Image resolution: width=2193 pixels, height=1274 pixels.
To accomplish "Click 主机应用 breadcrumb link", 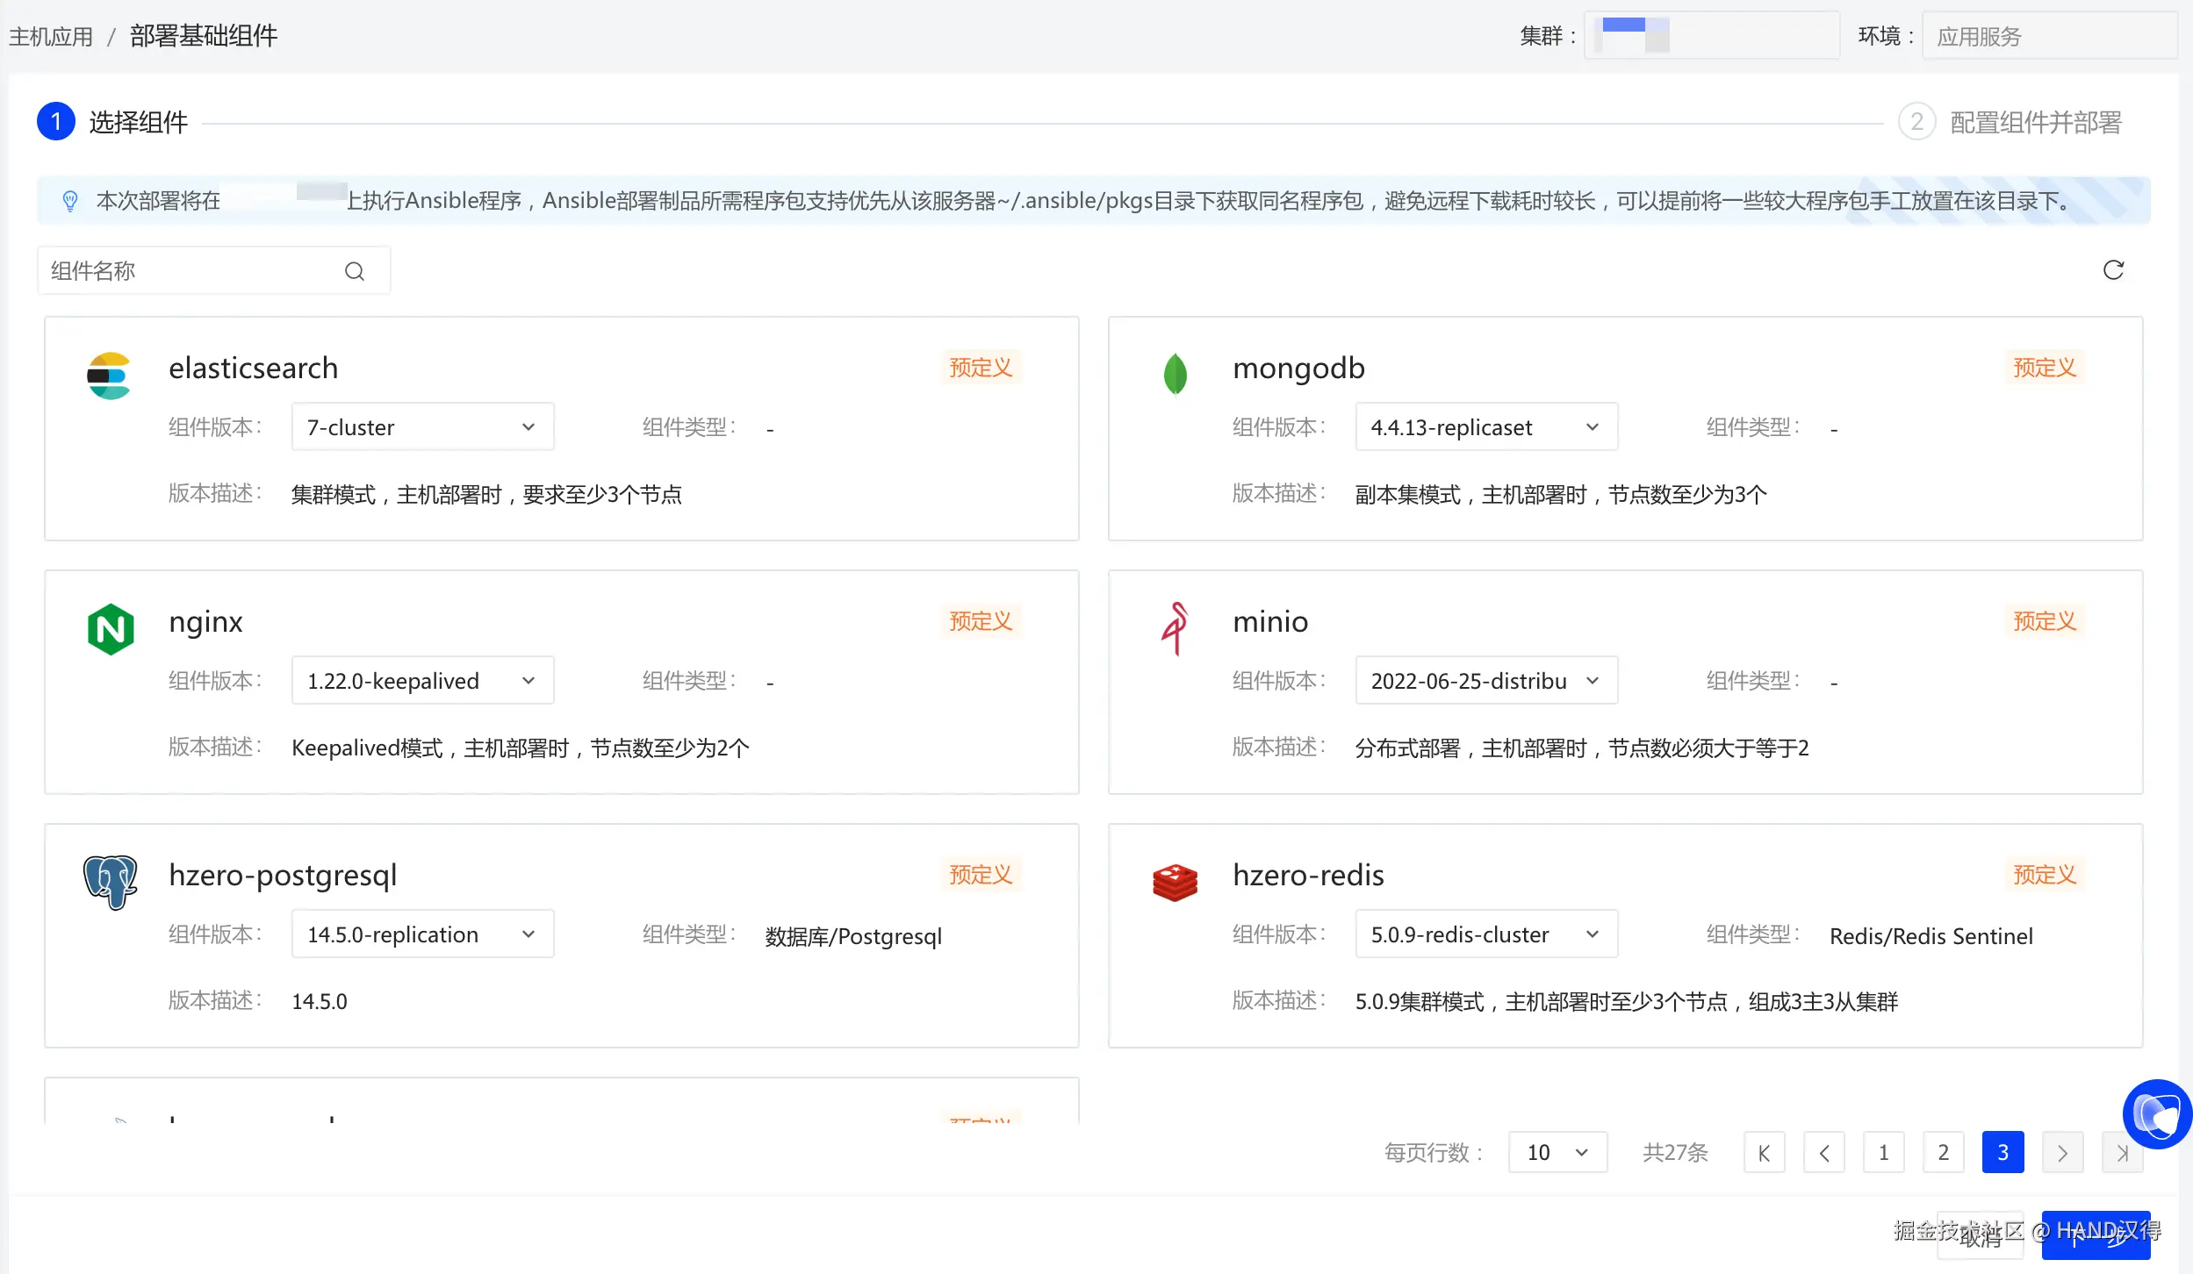I will [51, 36].
